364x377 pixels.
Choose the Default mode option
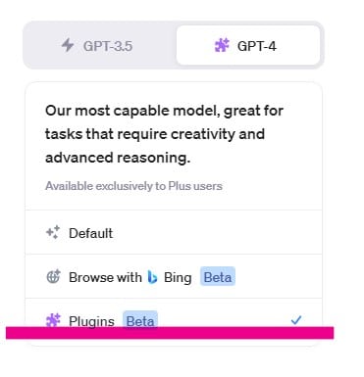pos(174,232)
